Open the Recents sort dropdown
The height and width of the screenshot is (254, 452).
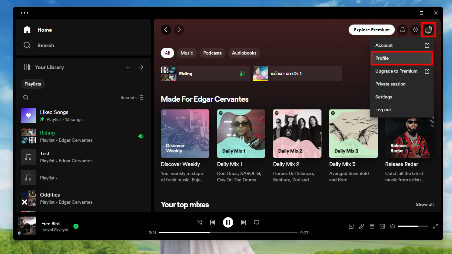[x=132, y=97]
